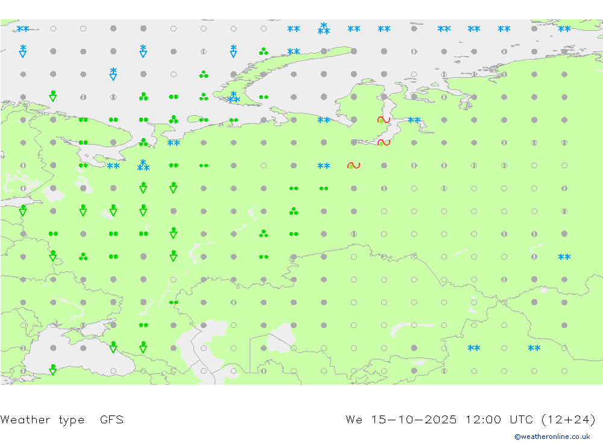
Task: Click the triple-snowflake symbol on Novaya Zemlya's southern tip
Action: [233, 97]
